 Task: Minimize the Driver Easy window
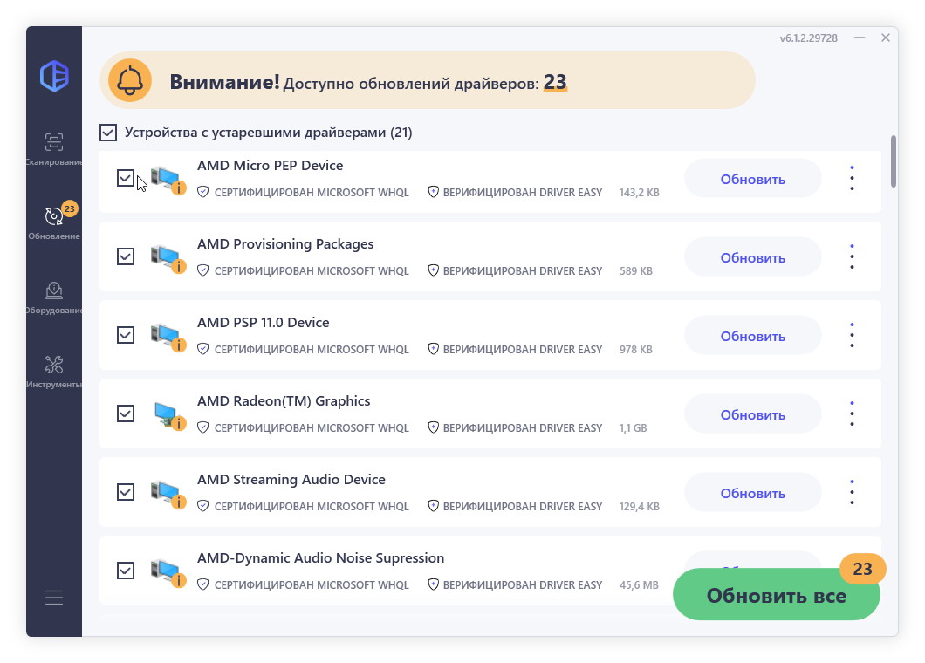[x=860, y=38]
